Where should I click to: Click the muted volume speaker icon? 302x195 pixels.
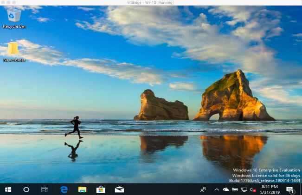[252, 190]
